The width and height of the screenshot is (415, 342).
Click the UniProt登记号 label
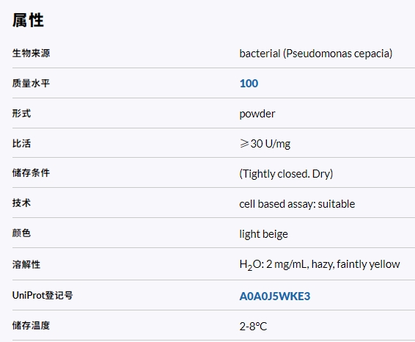point(43,295)
